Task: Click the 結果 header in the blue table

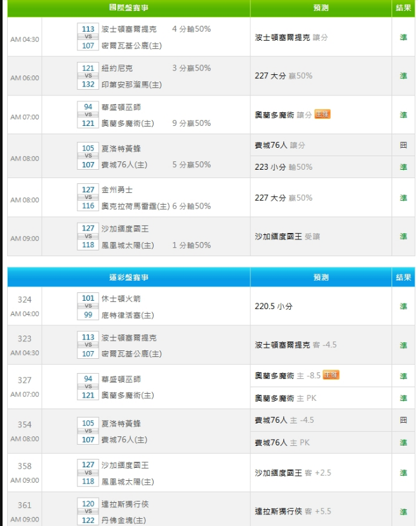Action: pyautogui.click(x=403, y=278)
